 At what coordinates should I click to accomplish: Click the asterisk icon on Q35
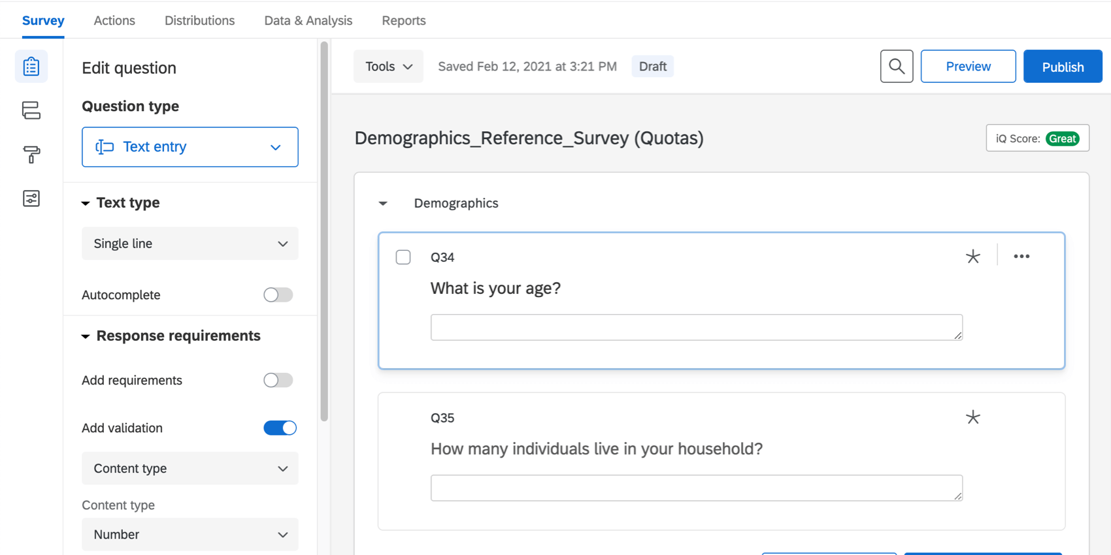pos(973,417)
